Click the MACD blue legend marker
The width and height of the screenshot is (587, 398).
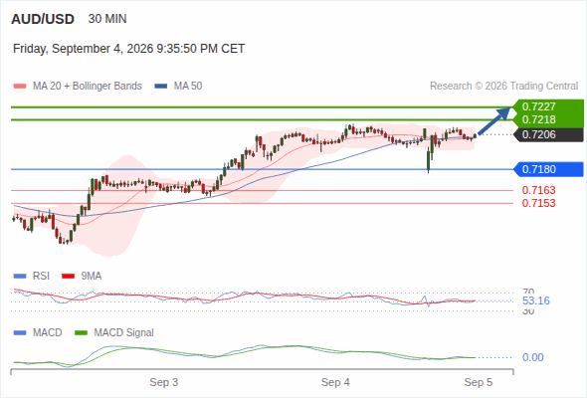tap(20, 332)
